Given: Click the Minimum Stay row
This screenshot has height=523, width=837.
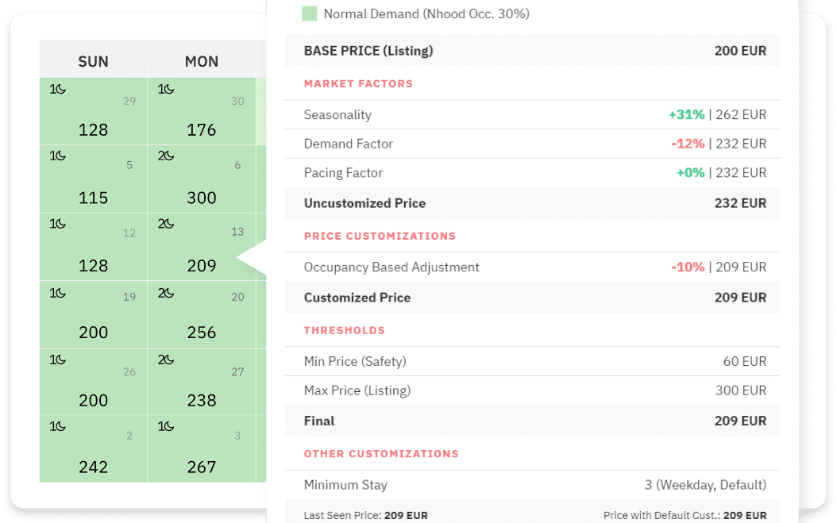Looking at the screenshot, I should pos(532,484).
